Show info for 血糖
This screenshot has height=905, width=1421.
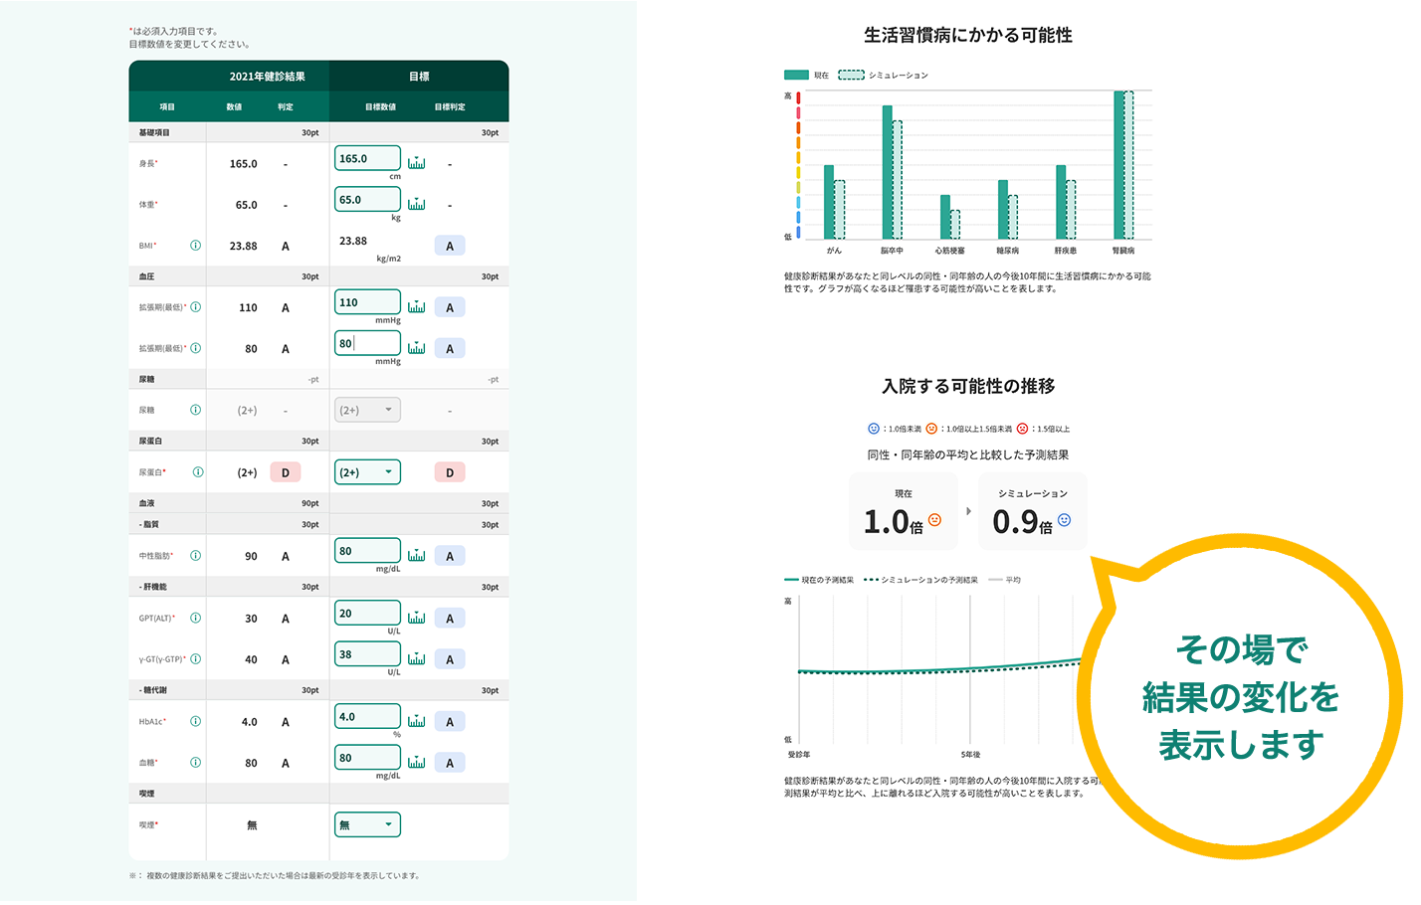[x=195, y=763]
